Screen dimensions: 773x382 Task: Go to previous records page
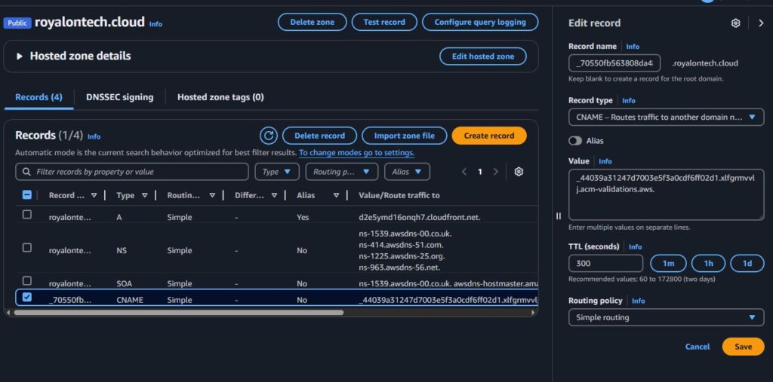tap(464, 172)
